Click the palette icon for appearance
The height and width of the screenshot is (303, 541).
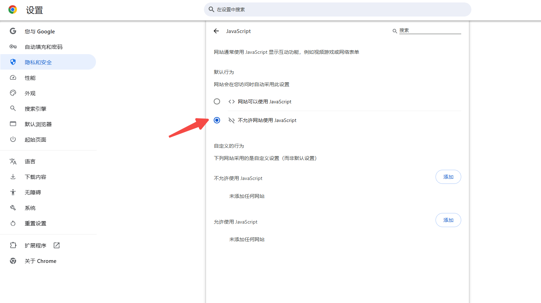13,93
